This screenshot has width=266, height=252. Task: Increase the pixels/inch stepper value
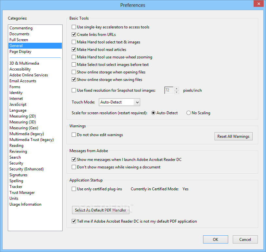(x=177, y=88)
